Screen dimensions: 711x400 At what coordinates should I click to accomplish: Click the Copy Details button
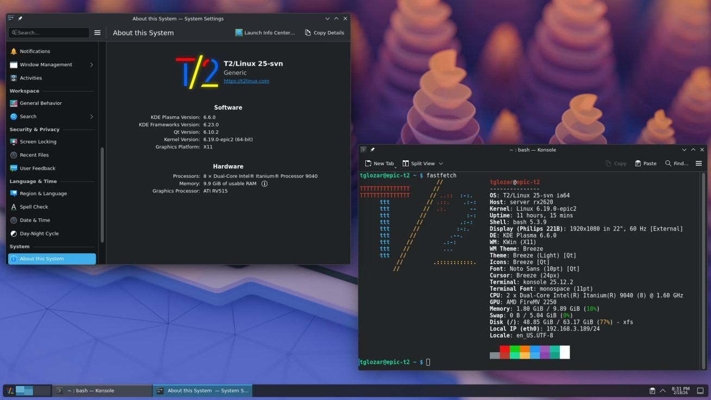[x=325, y=33]
